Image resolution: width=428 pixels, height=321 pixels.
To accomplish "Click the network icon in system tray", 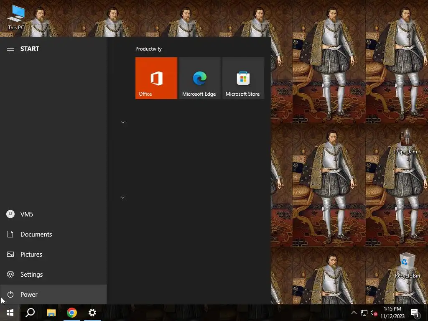I will 364,313.
